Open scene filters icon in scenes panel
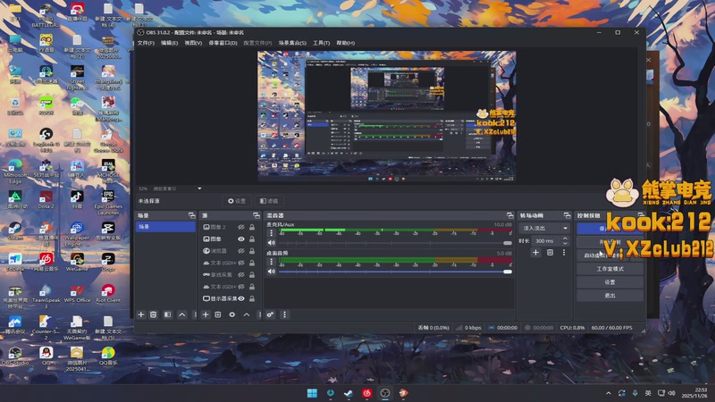The image size is (715, 402). 167,314
